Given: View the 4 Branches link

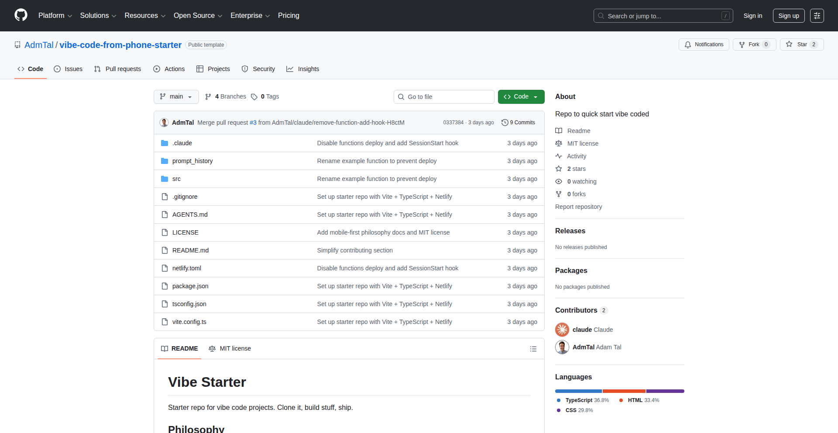Looking at the screenshot, I should (226, 97).
